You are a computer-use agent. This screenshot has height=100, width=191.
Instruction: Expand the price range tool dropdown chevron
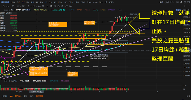point(31,6)
